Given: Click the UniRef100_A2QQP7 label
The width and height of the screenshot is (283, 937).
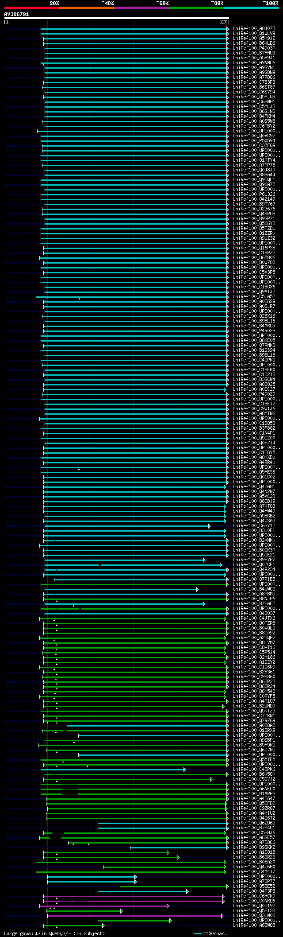Looking at the screenshot, I should point(254,638).
